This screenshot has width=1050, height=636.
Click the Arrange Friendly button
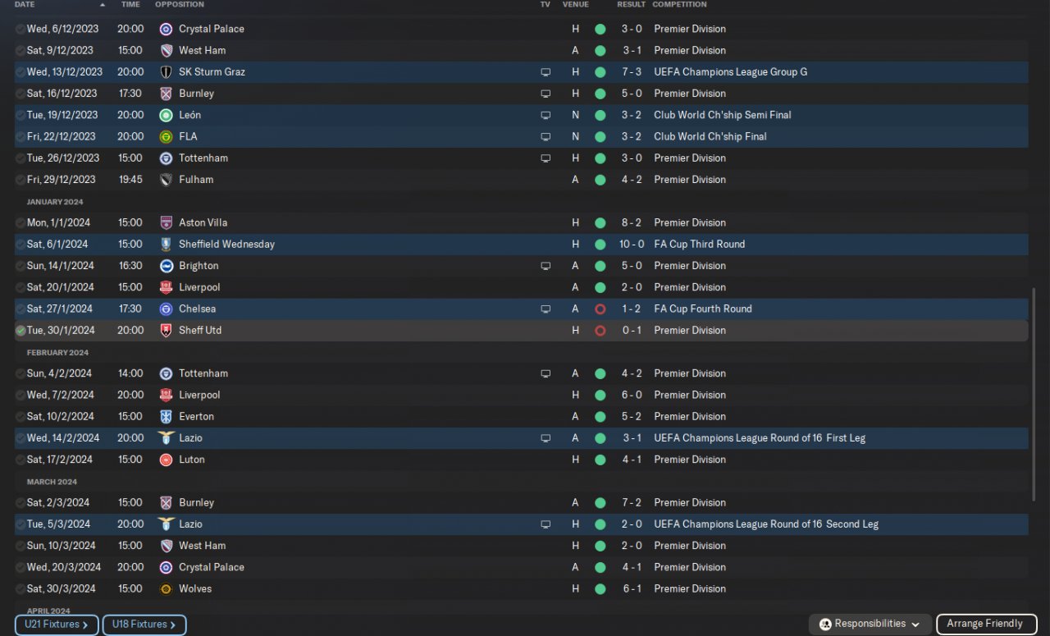tap(985, 625)
